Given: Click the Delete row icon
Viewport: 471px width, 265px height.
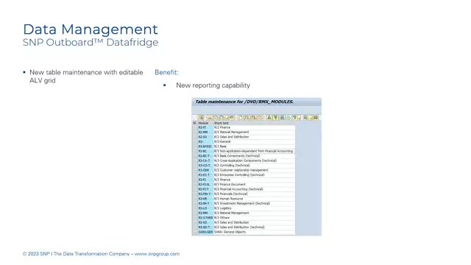Looking at the screenshot, I should 253,118.
